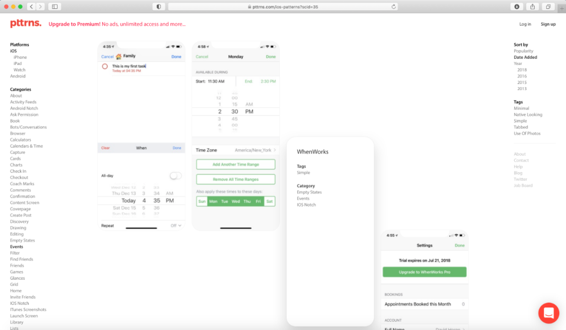Filter by year 2016
This screenshot has width=566, height=330.
[x=522, y=76]
